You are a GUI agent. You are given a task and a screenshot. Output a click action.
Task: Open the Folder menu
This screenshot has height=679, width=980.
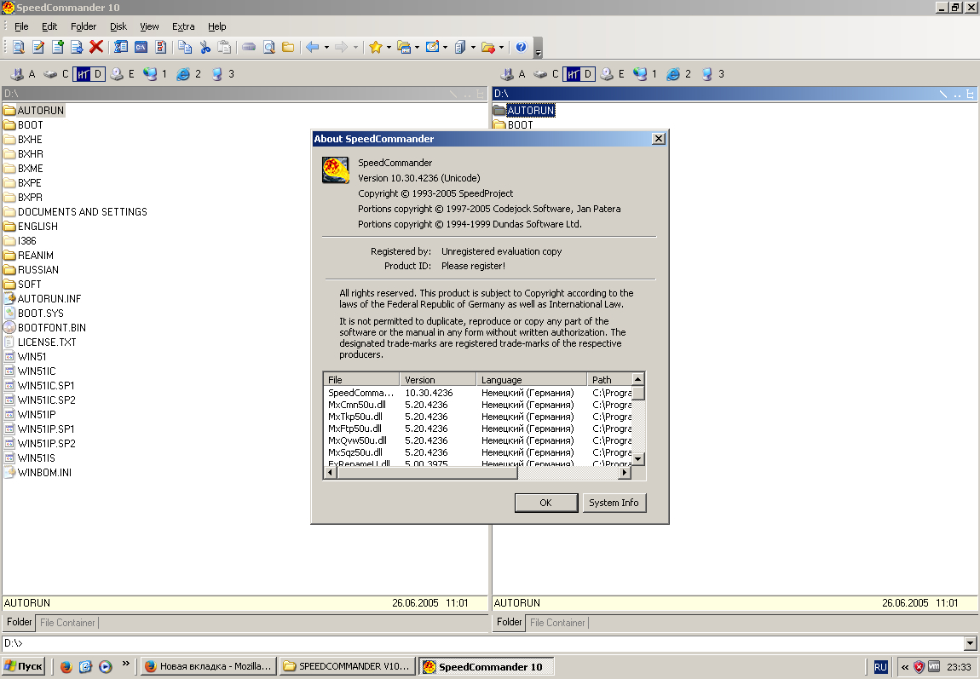(x=84, y=26)
